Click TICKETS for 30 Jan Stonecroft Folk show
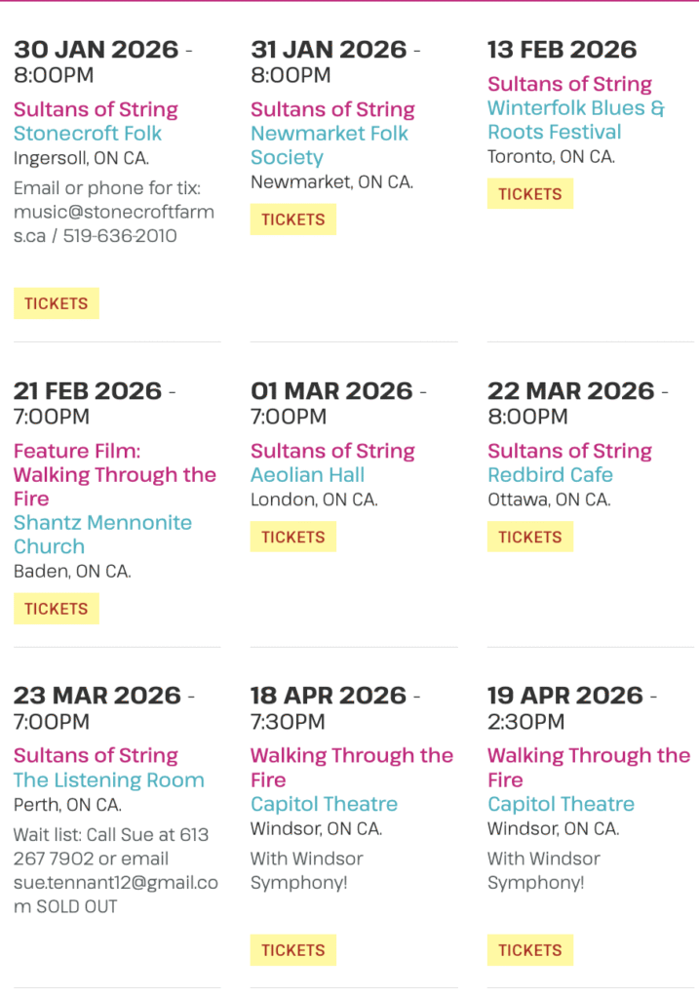The width and height of the screenshot is (699, 999). click(x=56, y=303)
